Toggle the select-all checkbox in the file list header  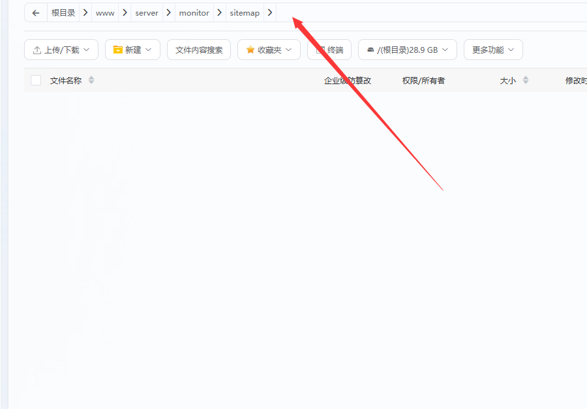35,80
